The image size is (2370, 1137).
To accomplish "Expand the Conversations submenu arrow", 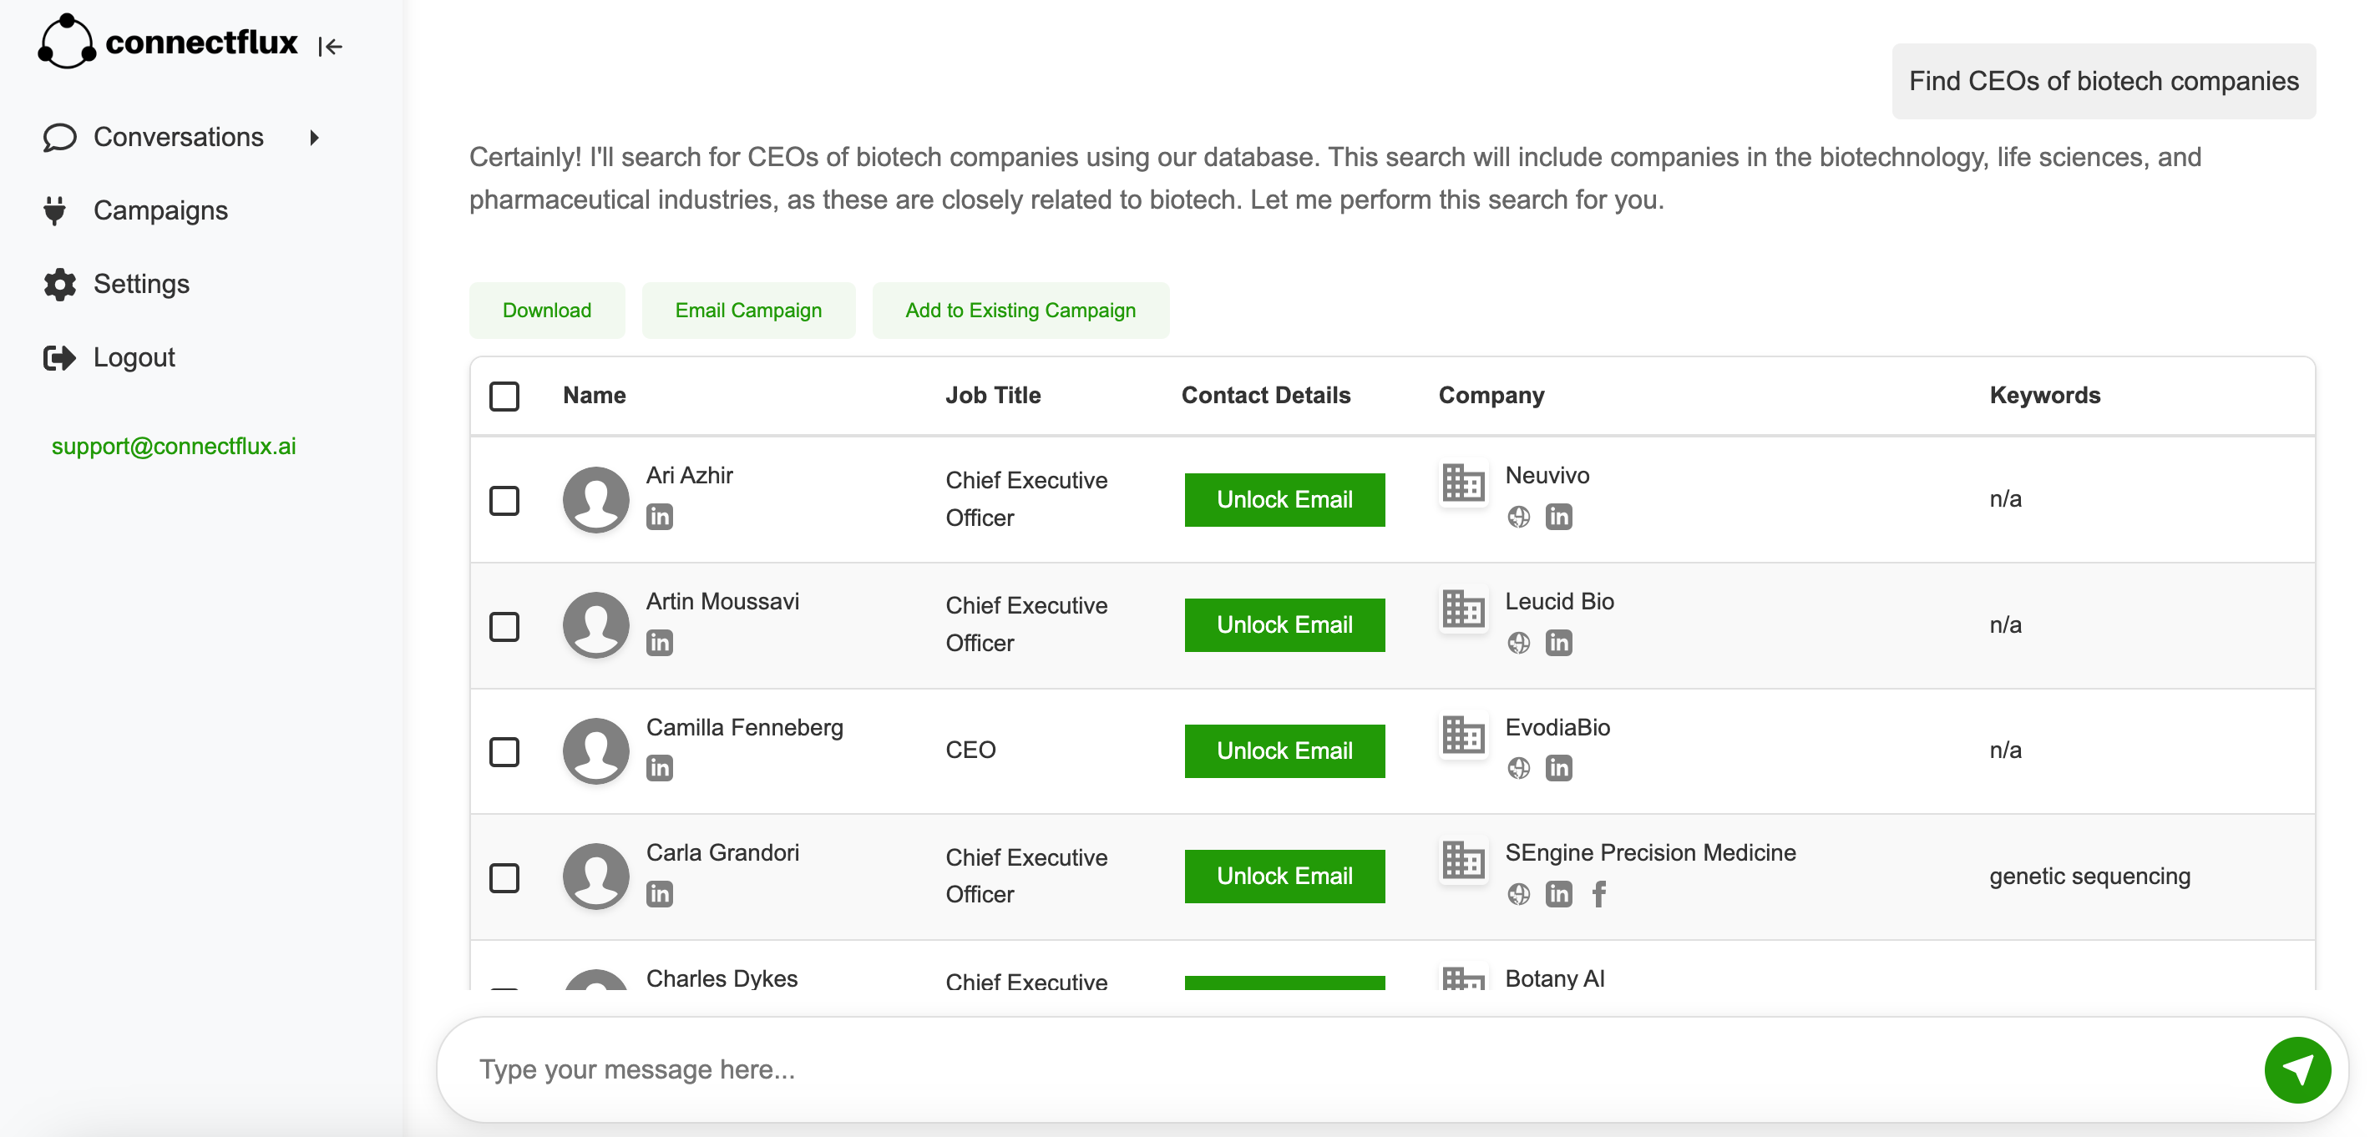I will [x=314, y=138].
